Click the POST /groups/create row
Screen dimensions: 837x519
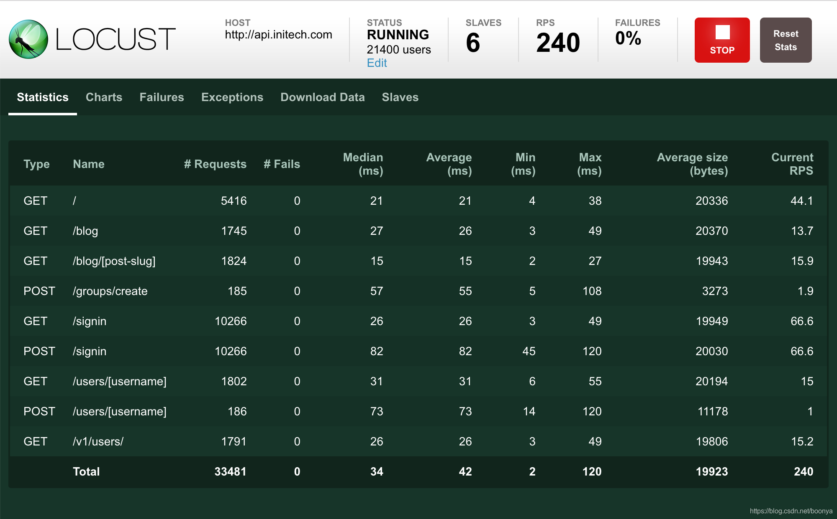click(x=110, y=291)
